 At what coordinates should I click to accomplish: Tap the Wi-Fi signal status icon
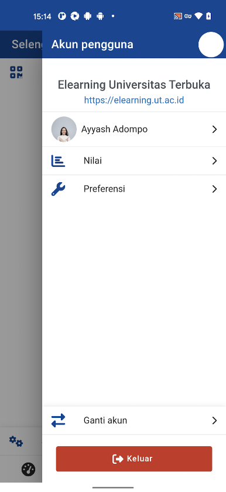198,16
